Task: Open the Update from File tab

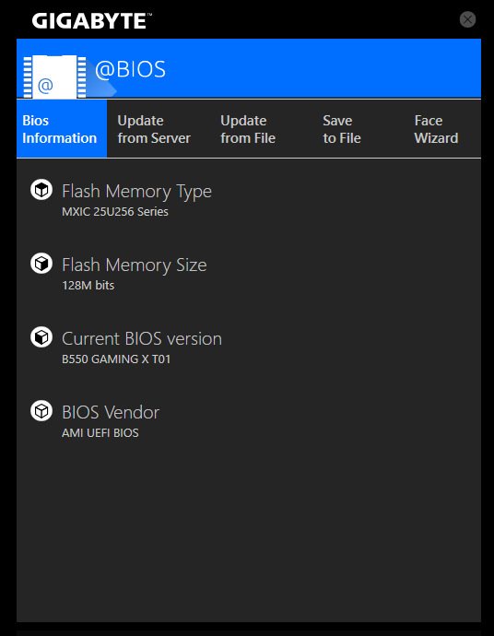Action: pos(248,129)
